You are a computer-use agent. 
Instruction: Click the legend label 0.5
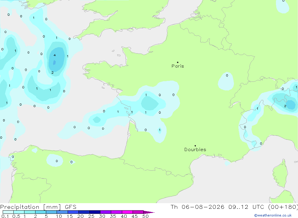16,216
